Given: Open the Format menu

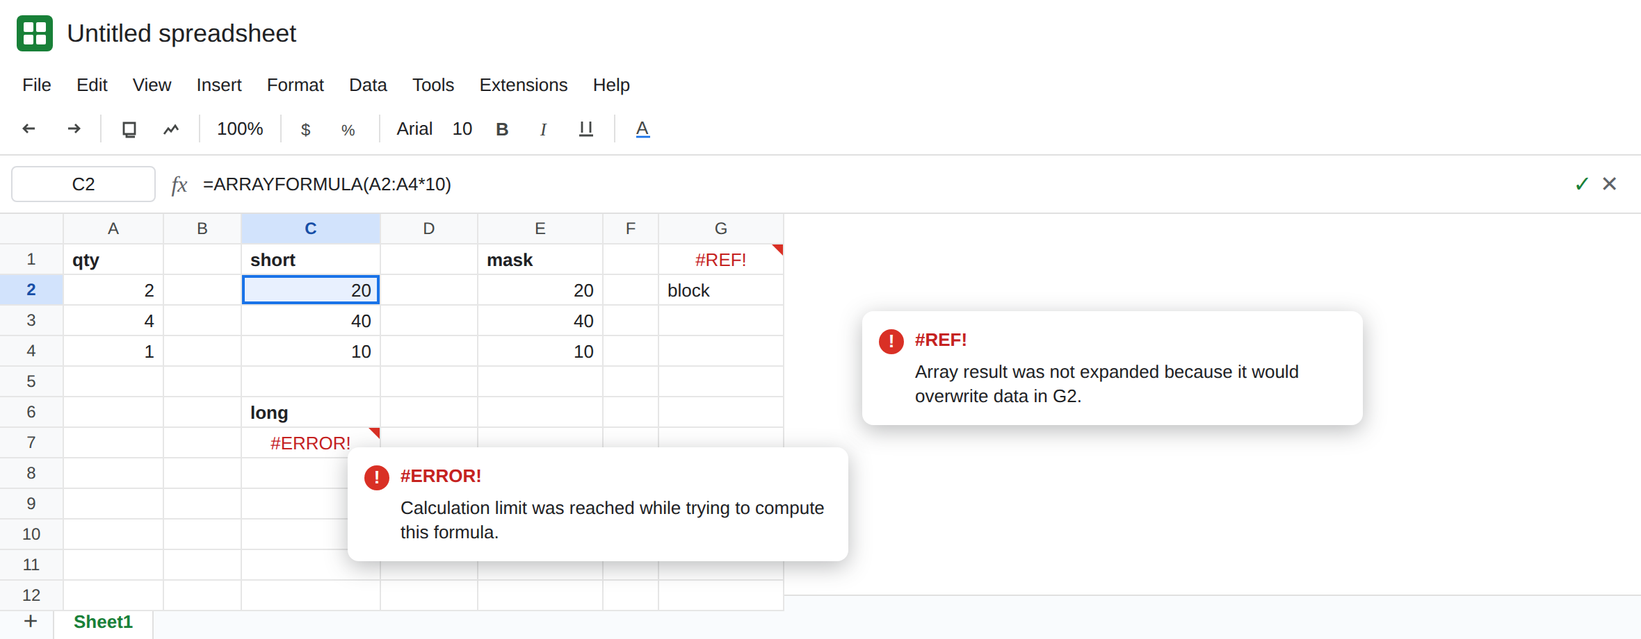Looking at the screenshot, I should [x=296, y=85].
